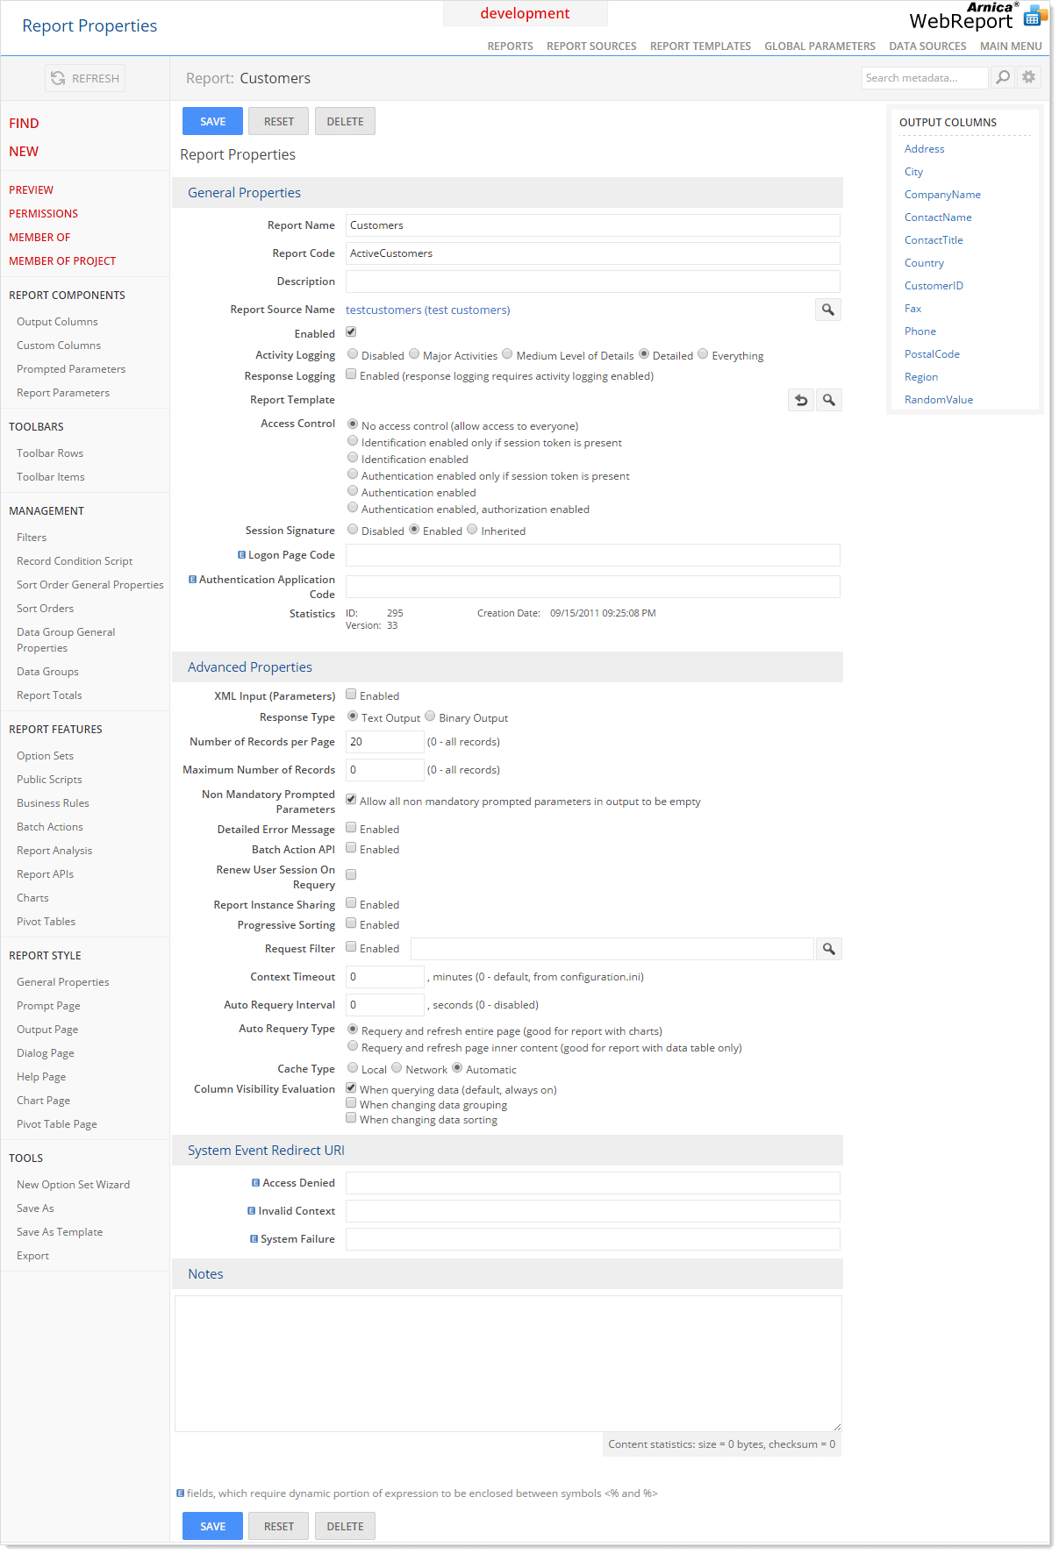Click the Report Name input field

[x=593, y=225]
